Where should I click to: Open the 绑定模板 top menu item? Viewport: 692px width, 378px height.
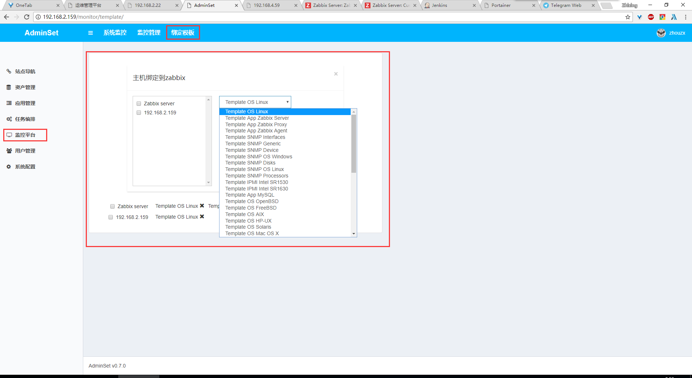point(183,33)
